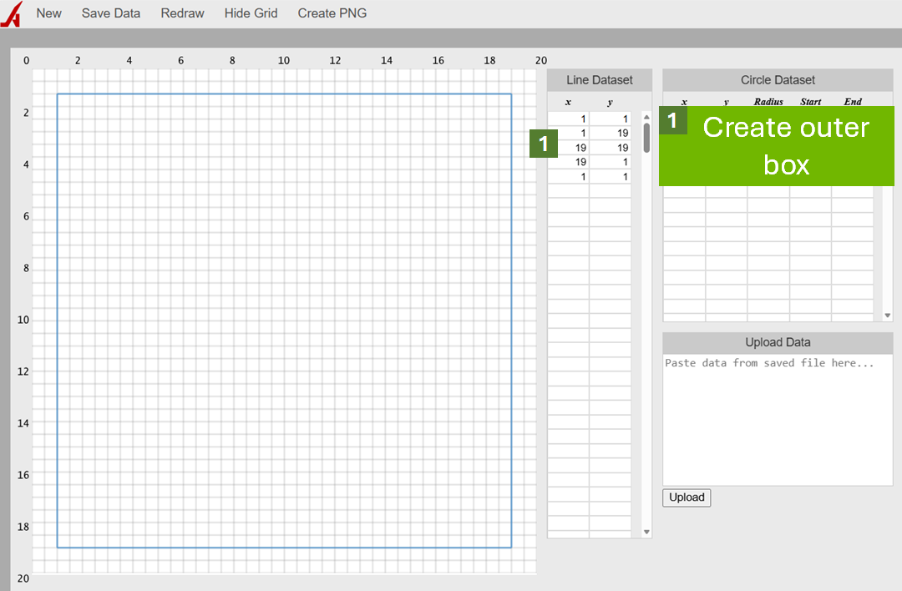Click the Circle Dataset scroll down arrow

click(886, 316)
